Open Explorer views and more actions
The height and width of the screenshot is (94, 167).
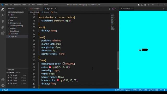25,9
